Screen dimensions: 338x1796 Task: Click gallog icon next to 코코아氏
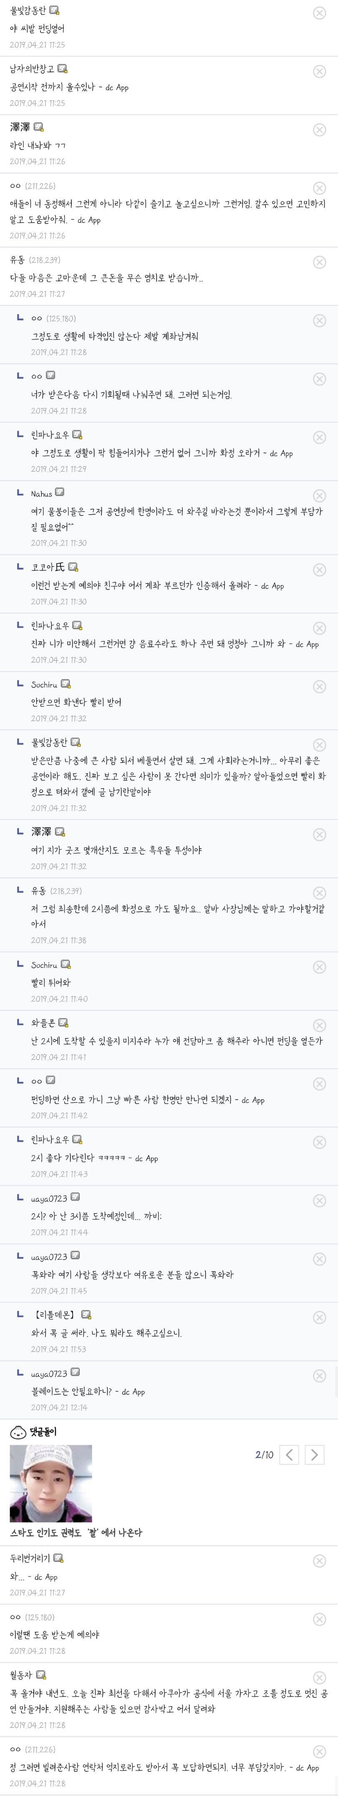point(73,567)
